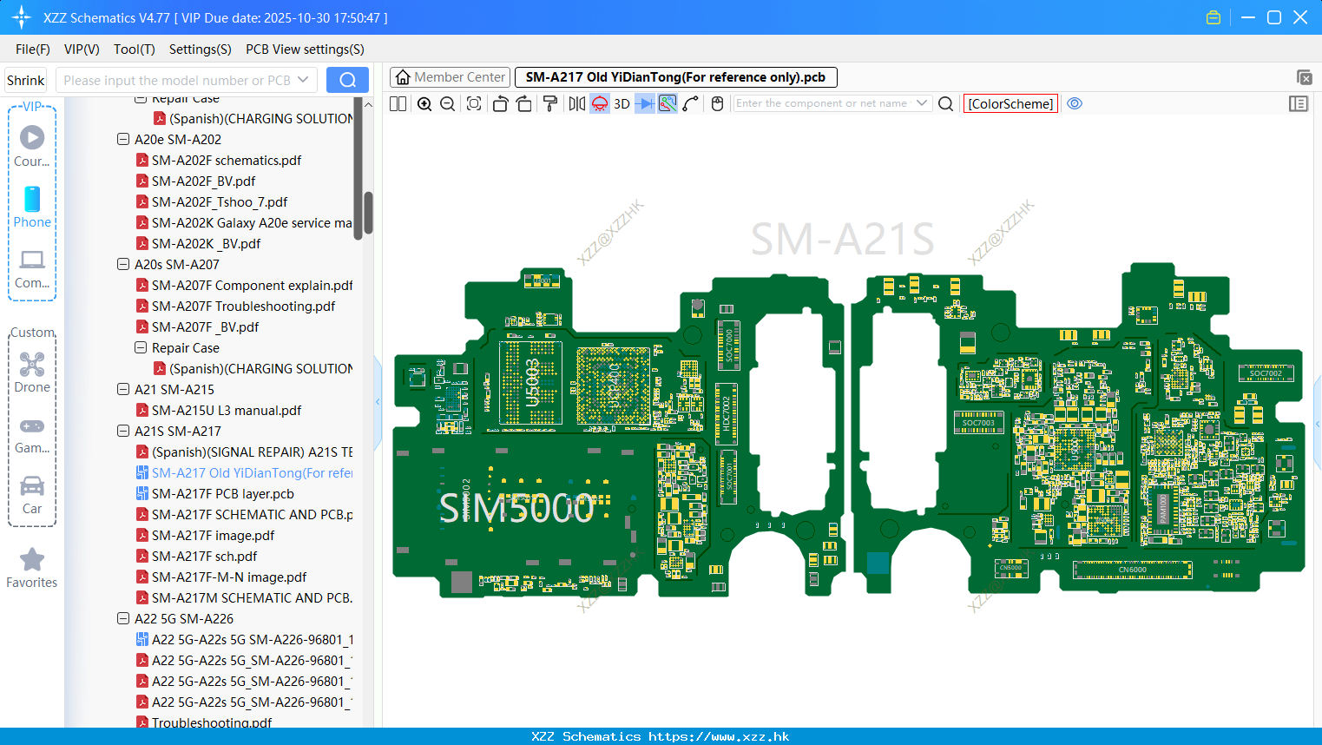
Task: Click the home icon in Member Center tab
Action: click(x=403, y=77)
